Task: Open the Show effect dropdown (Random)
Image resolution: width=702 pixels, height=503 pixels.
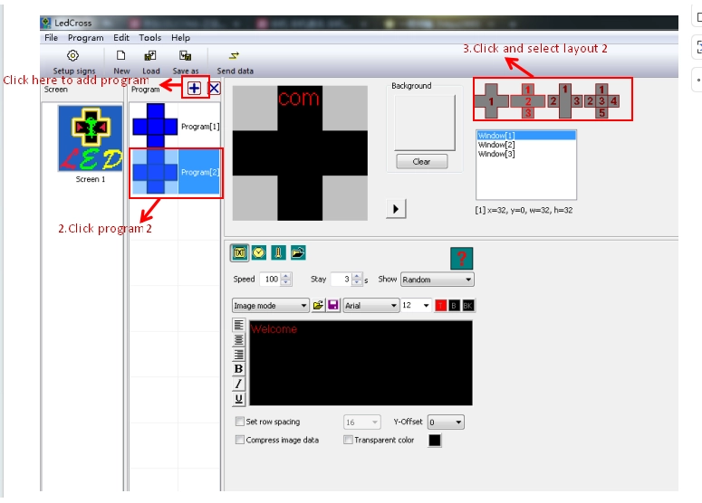Action: pos(437,280)
